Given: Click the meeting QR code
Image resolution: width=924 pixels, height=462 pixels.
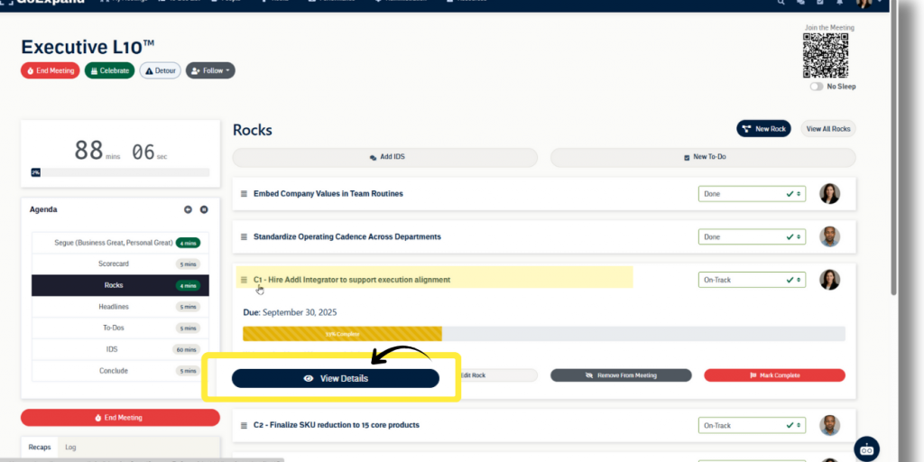Looking at the screenshot, I should coord(826,56).
